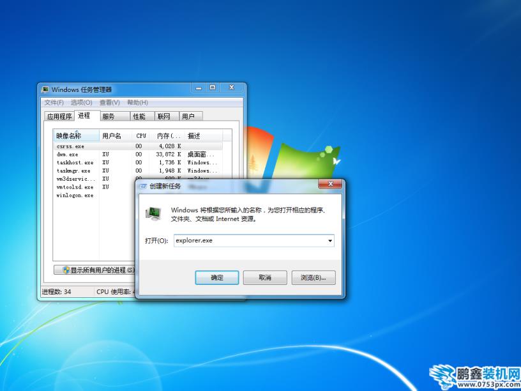
Task: Close the Windows 任务管理器 window
Action: [x=232, y=88]
